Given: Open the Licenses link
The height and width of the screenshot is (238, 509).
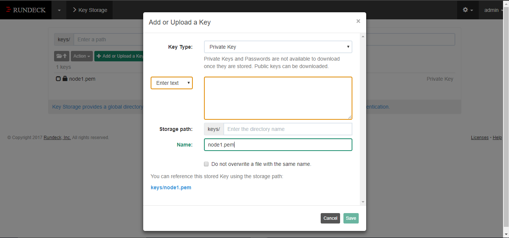Looking at the screenshot, I should (x=480, y=137).
